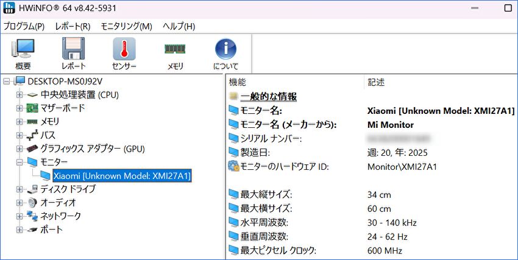This screenshot has height=260, width=518.
Task: Click the icon beside 一般的な情報
Action: (233, 96)
